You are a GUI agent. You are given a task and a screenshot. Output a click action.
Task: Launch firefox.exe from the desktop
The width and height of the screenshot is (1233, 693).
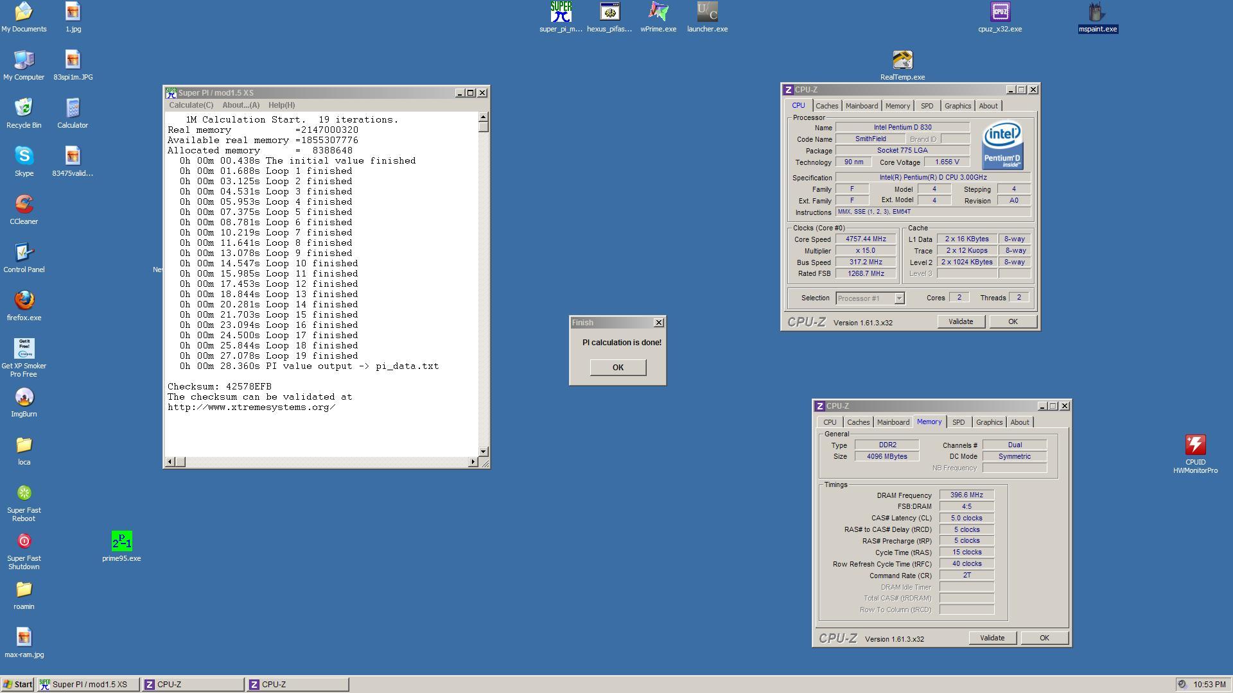click(x=24, y=305)
